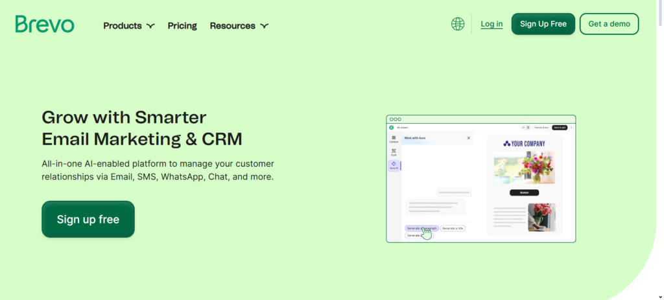Click Save & quit in the mockup
This screenshot has height=300, width=664.
pyautogui.click(x=560, y=128)
